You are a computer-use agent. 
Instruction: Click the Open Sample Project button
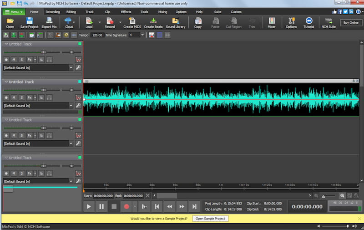(x=210, y=219)
